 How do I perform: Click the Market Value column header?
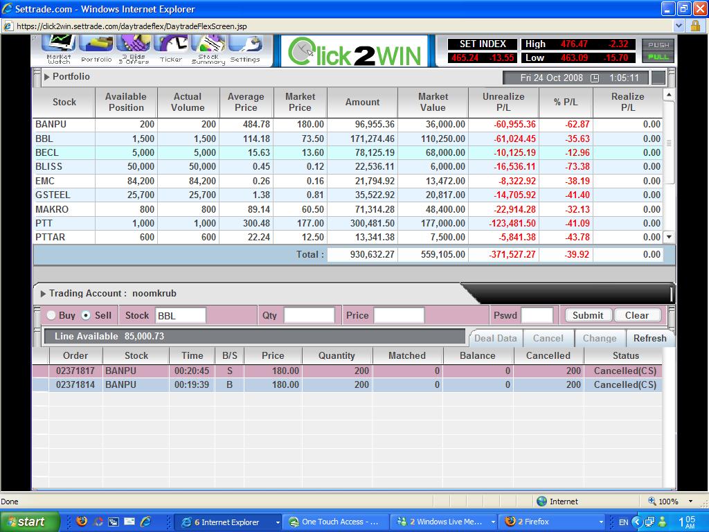point(433,103)
